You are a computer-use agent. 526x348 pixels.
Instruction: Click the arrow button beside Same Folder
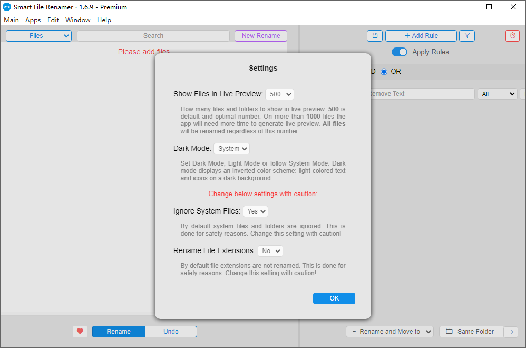511,332
